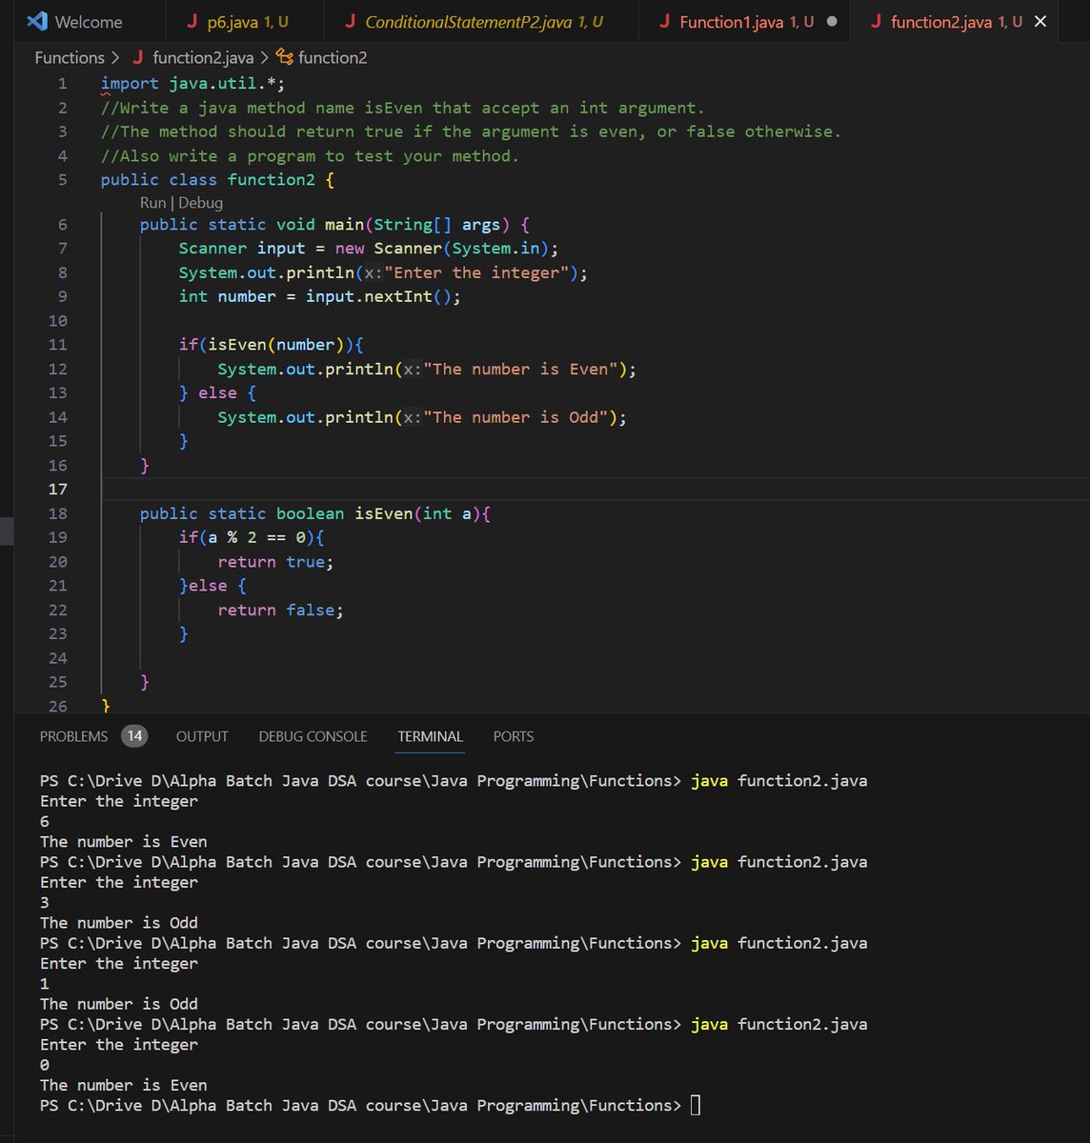Click the "Enter the integer" string literal
Screen dimensions: 1090x1143
(476, 272)
